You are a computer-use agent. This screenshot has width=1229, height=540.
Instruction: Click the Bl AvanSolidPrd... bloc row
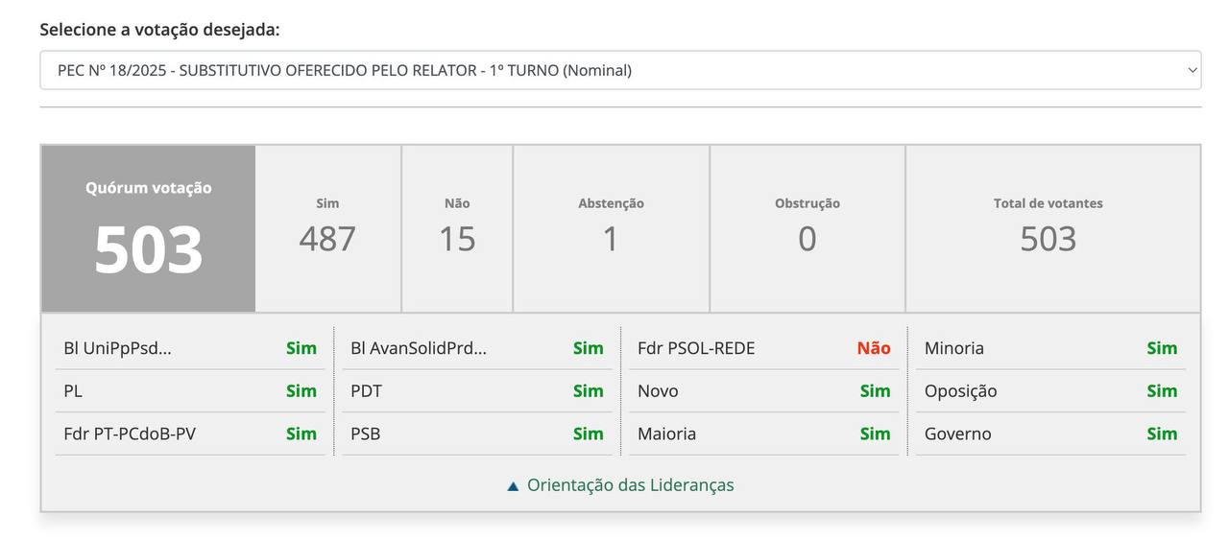point(476,348)
